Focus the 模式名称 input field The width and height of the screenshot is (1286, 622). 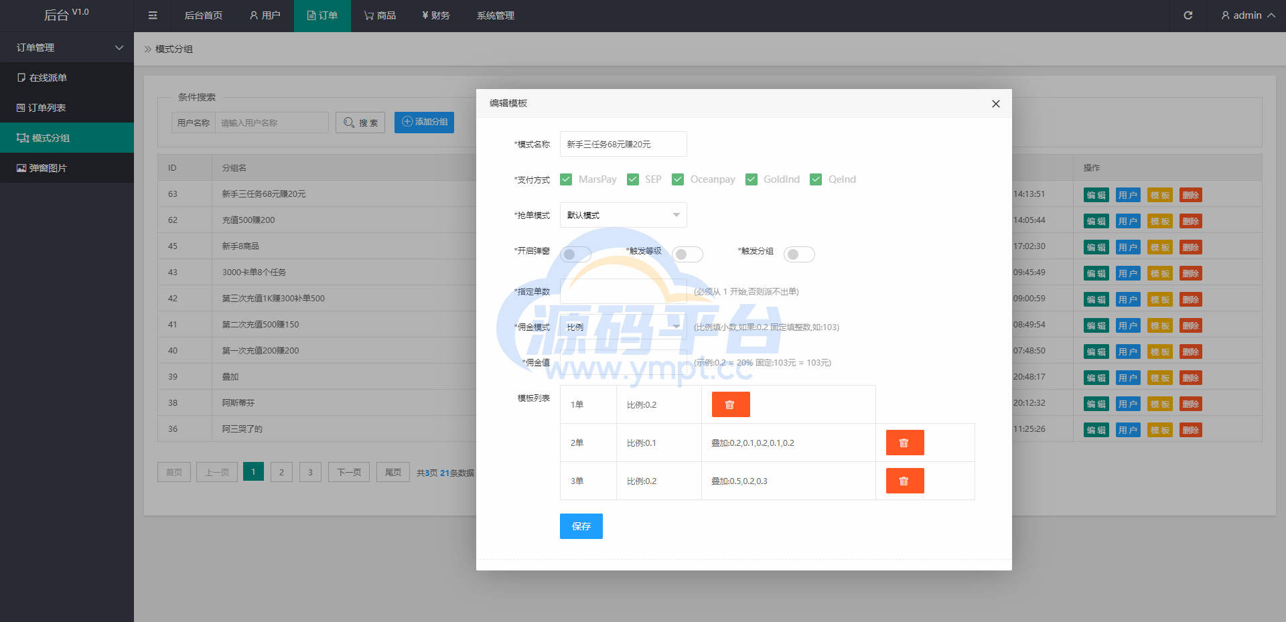pos(624,144)
